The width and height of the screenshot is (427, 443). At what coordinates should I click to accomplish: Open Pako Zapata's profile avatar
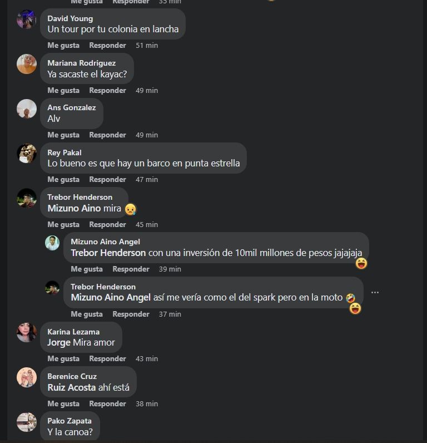pos(27,422)
